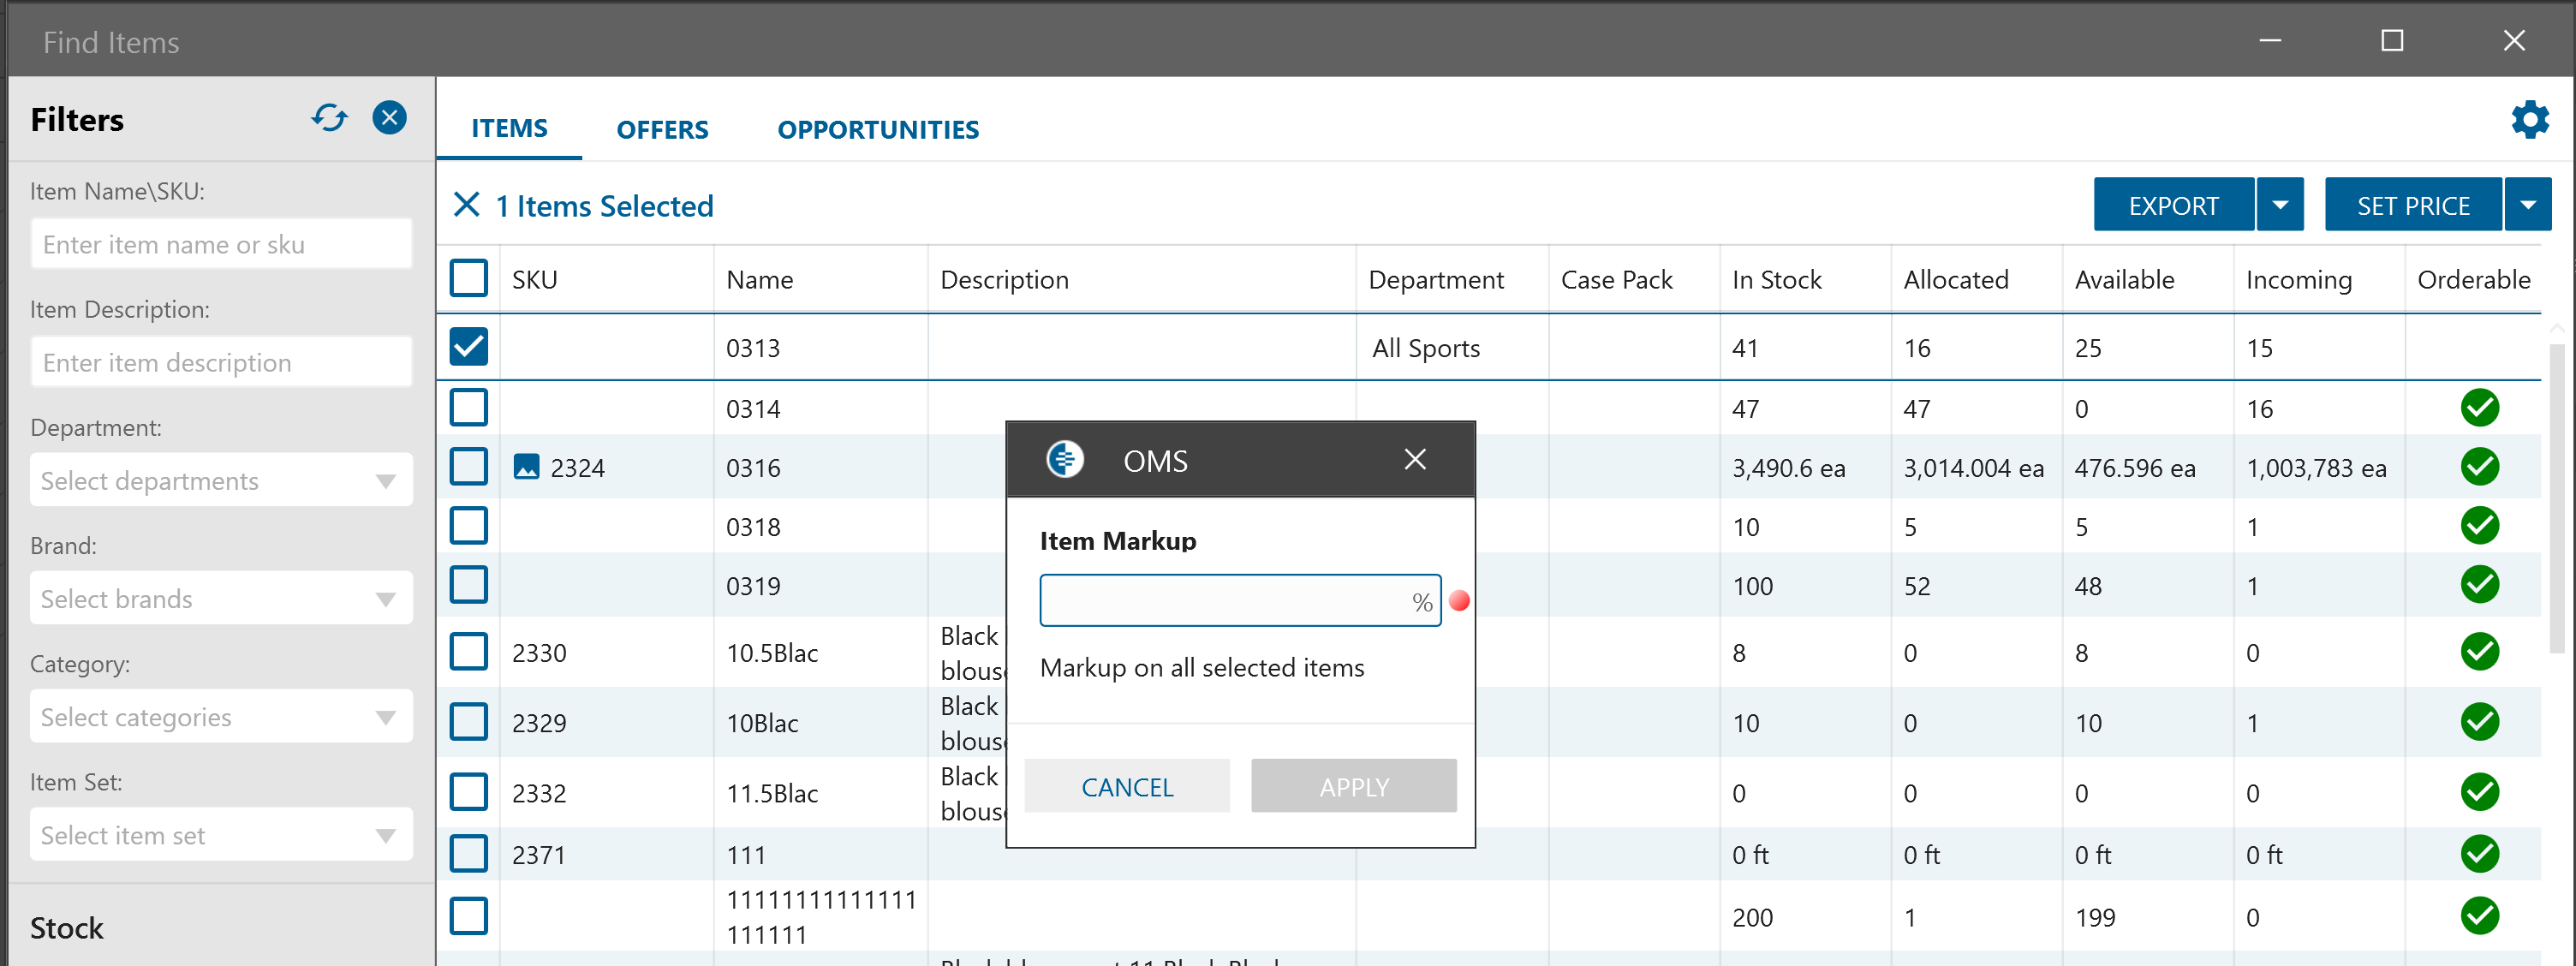
Task: Switch to the OFFERS tab
Action: [662, 129]
